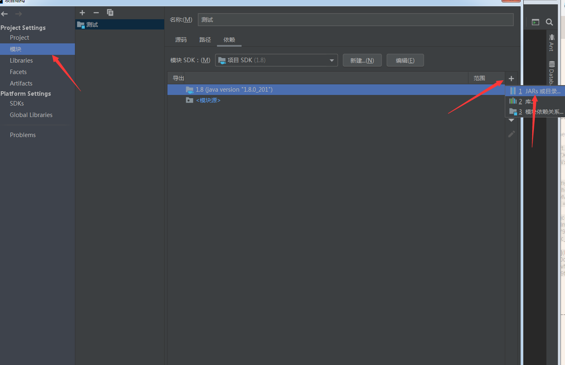This screenshot has width=565, height=365.
Task: Open the Database tool window tab
Action: (551, 73)
